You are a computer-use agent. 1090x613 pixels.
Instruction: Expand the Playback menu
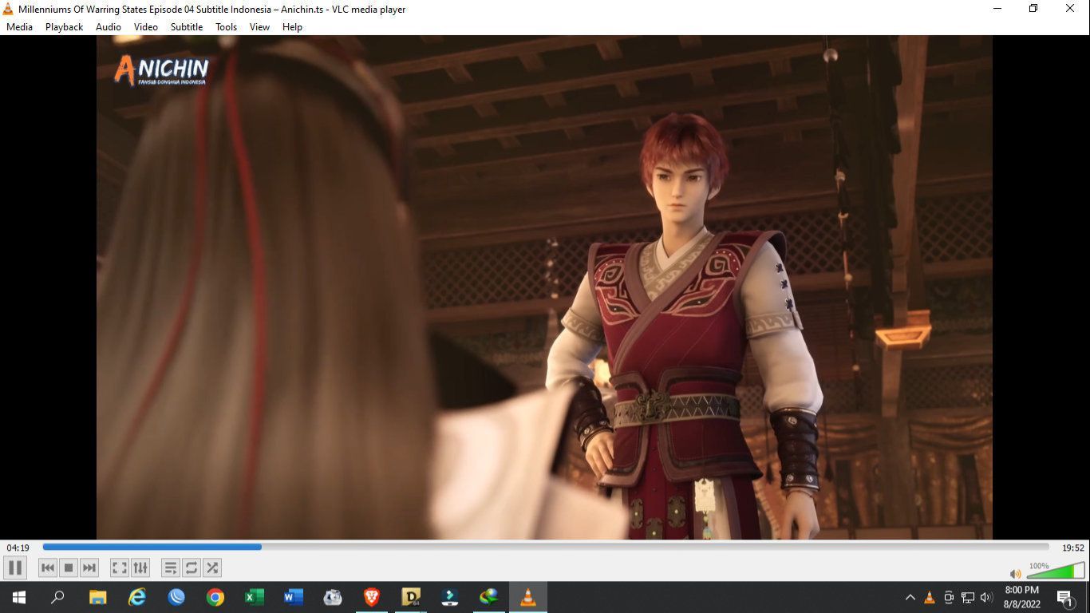(64, 26)
